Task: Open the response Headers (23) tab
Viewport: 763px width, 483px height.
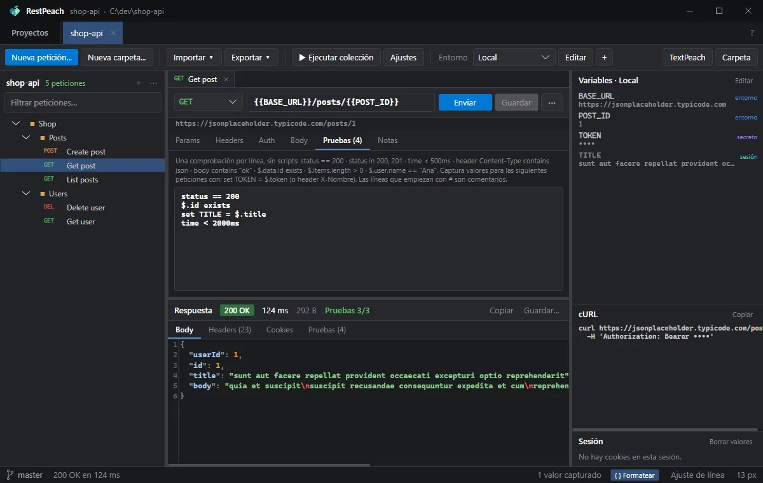Action: (230, 330)
